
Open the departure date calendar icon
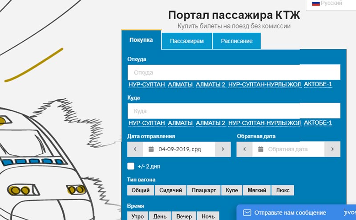click(151, 149)
